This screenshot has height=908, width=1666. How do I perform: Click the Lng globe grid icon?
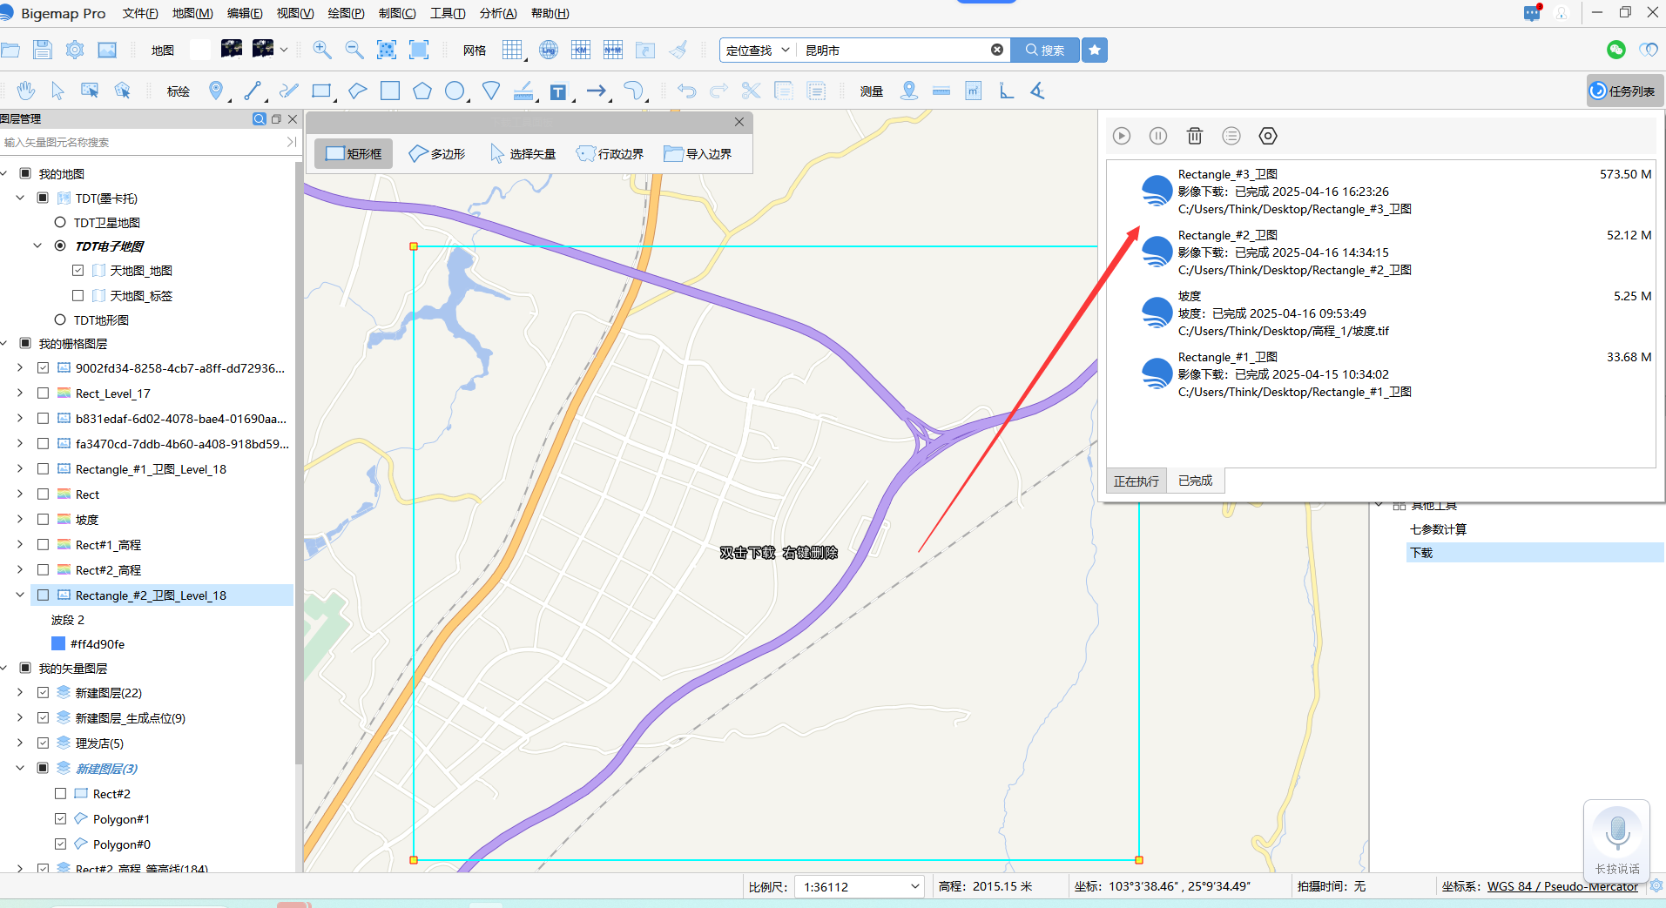click(x=549, y=50)
